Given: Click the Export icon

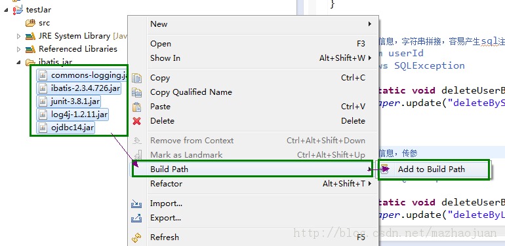Looking at the screenshot, I should click(136, 218).
